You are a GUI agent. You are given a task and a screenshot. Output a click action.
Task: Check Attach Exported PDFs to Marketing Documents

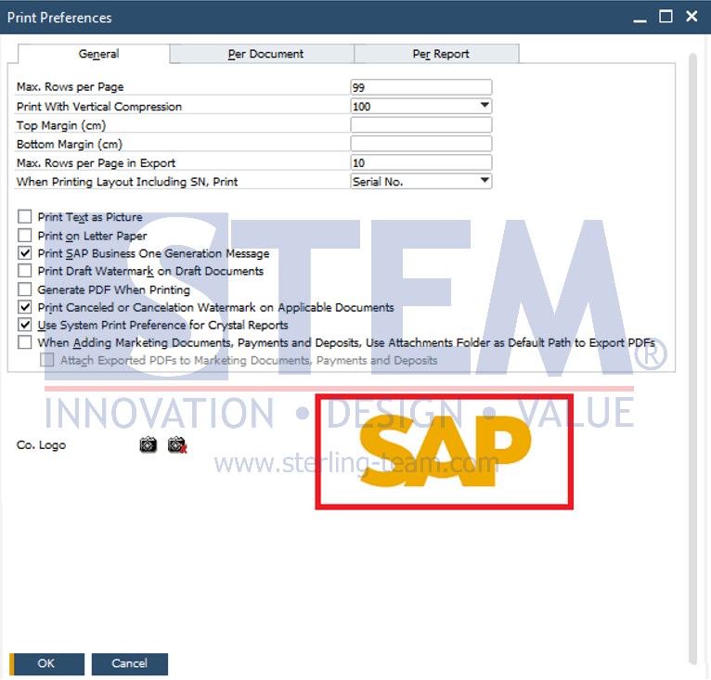pos(46,360)
